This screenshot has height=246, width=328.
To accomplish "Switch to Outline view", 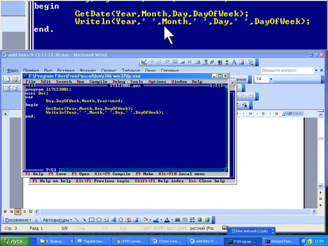I will click(24, 212).
